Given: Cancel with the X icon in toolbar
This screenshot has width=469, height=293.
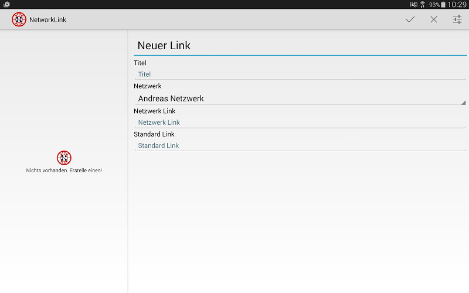Looking at the screenshot, I should (434, 19).
